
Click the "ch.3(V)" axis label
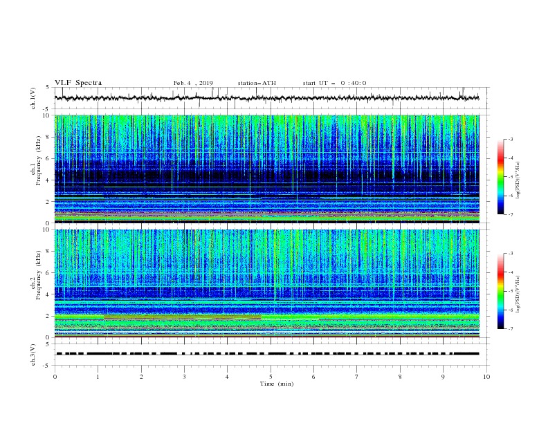coord(33,355)
